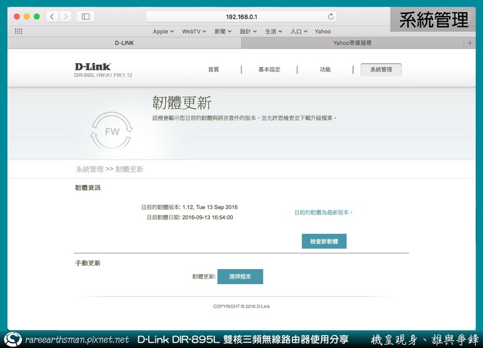Open the 新聞 bookmarks dropdown
Viewport: 483px width, 348px height.
point(223,31)
